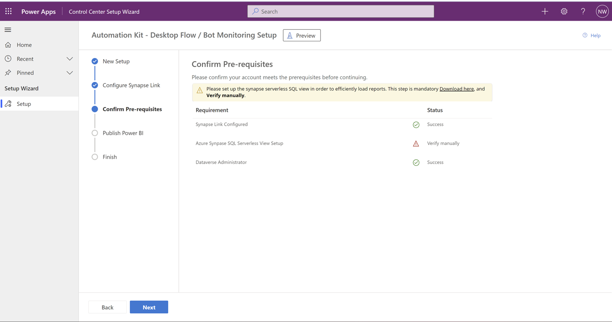This screenshot has height=322, width=612.
Task: Click Dataverse Administrator success checkmark icon
Action: pos(416,163)
